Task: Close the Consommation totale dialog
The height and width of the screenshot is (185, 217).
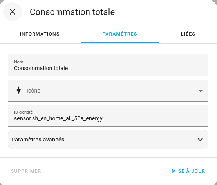Action: click(x=13, y=12)
